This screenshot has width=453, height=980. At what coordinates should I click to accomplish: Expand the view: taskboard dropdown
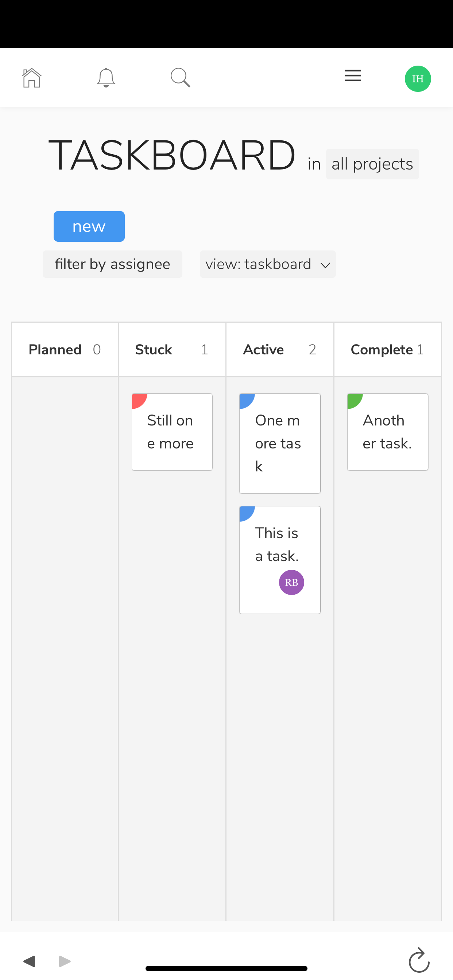coord(268,264)
